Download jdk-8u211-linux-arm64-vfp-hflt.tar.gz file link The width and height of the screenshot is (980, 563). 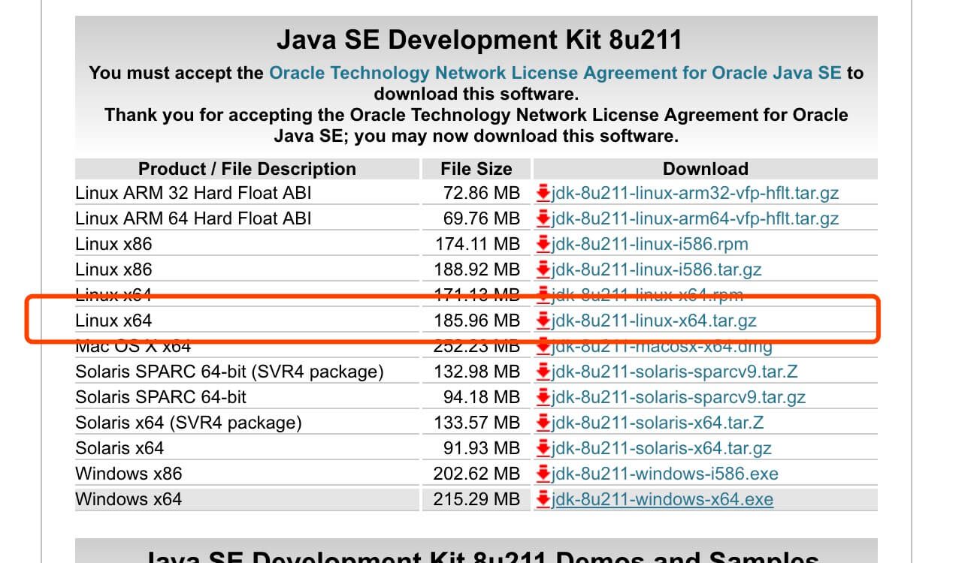click(695, 219)
